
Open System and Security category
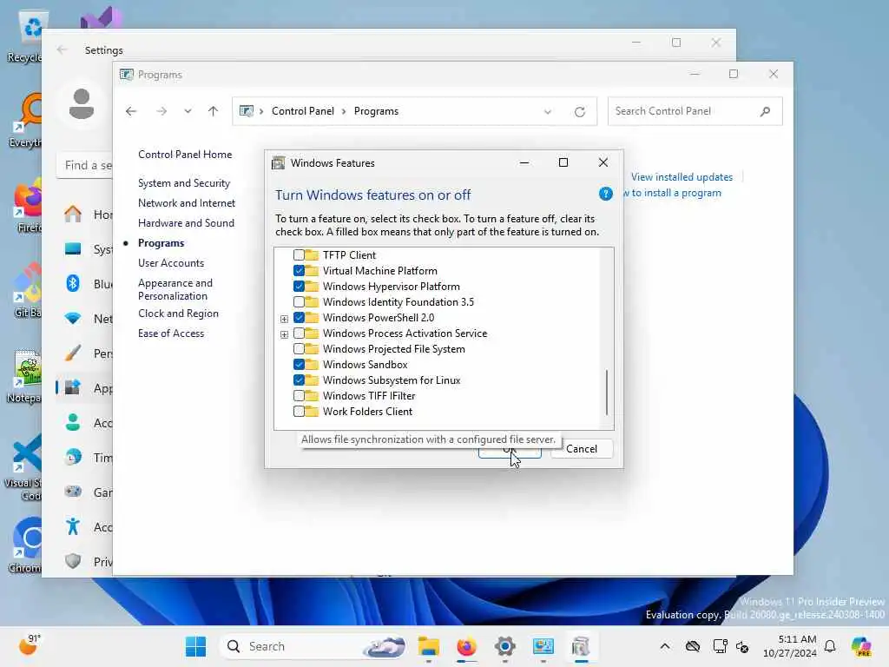(x=184, y=183)
